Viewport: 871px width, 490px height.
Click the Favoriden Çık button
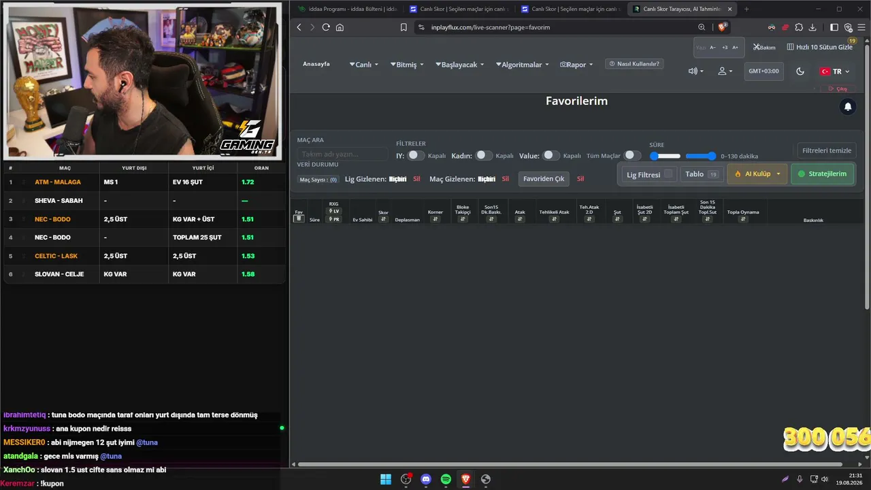click(x=544, y=179)
